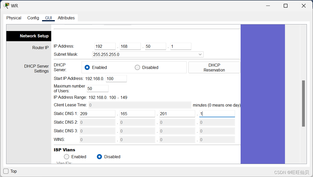Click the first octet field of Router IP Address
Image resolution: width=313 pixels, height=177 pixels.
[x=105, y=46]
